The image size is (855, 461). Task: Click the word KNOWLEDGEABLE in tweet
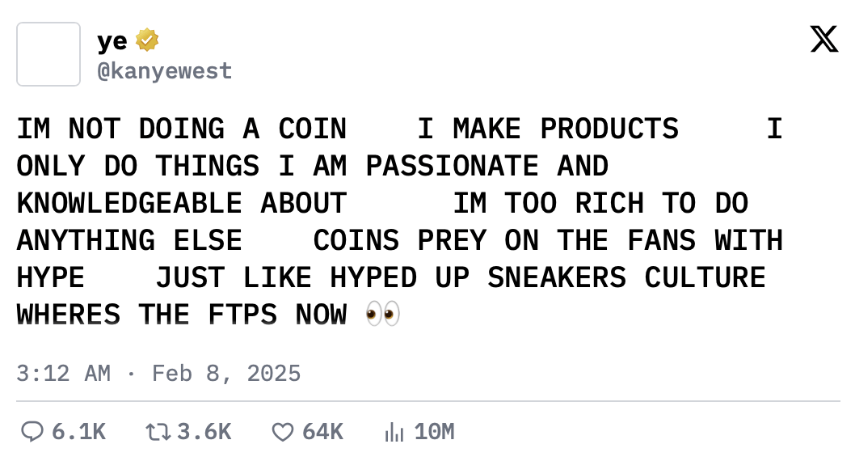coord(129,203)
